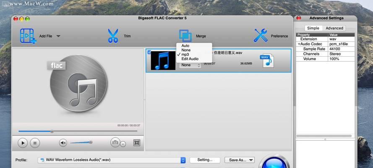
Task: Click the 00:00:00 / 00:03:37 time display
Action: (129, 126)
